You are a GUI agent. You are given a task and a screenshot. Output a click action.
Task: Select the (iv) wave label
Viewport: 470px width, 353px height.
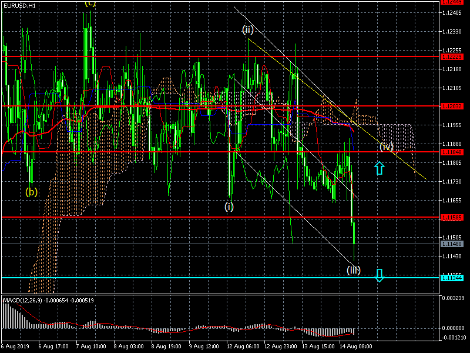(386, 146)
